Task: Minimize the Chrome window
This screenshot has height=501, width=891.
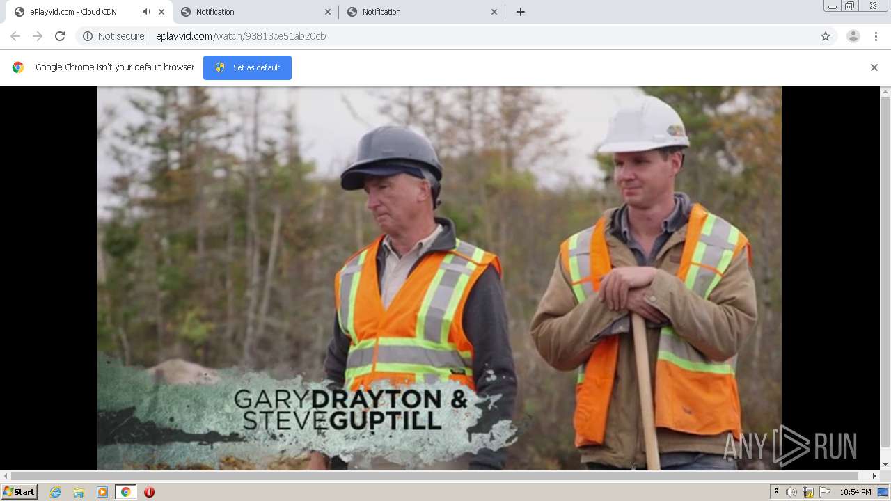Action: (832, 6)
